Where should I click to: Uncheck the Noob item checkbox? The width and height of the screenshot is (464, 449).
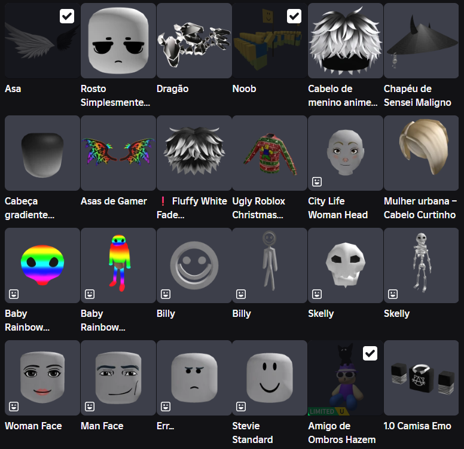[x=294, y=16]
